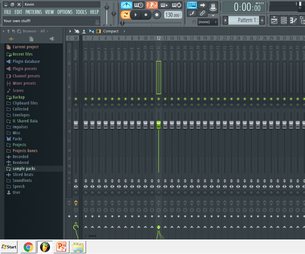Open FL Studio from the taskbar

coord(45,247)
